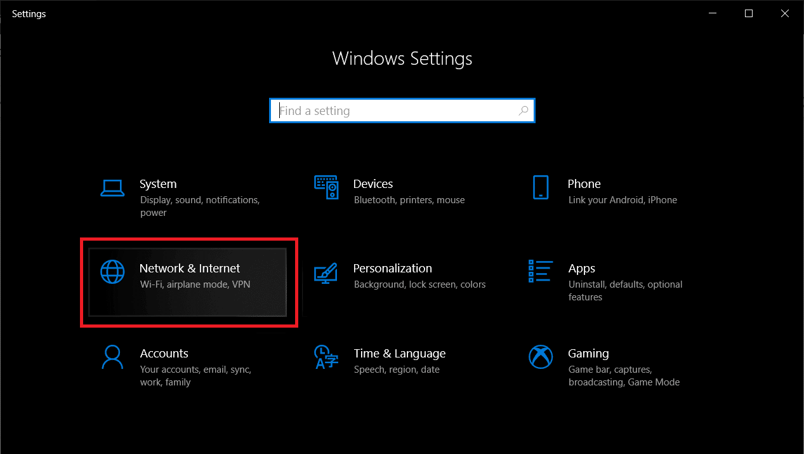Click the System display icon
This screenshot has width=804, height=454.
coord(112,188)
